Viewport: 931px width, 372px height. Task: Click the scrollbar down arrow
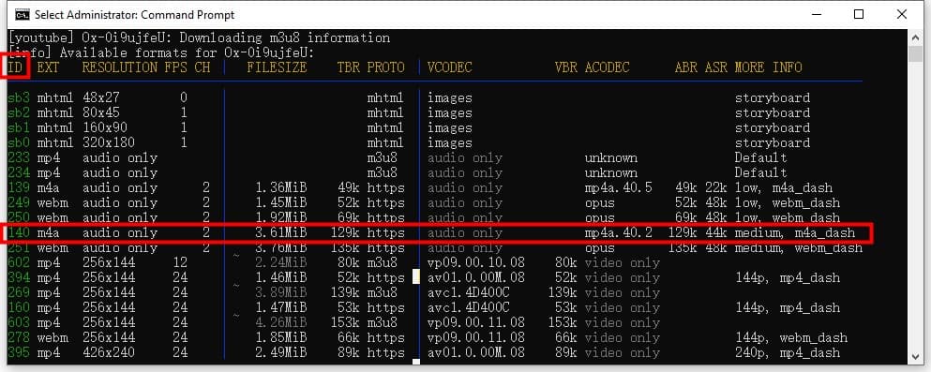coord(916,357)
